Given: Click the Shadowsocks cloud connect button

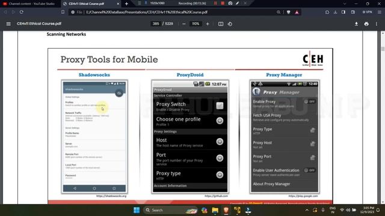Looking at the screenshot, I should (x=119, y=93).
